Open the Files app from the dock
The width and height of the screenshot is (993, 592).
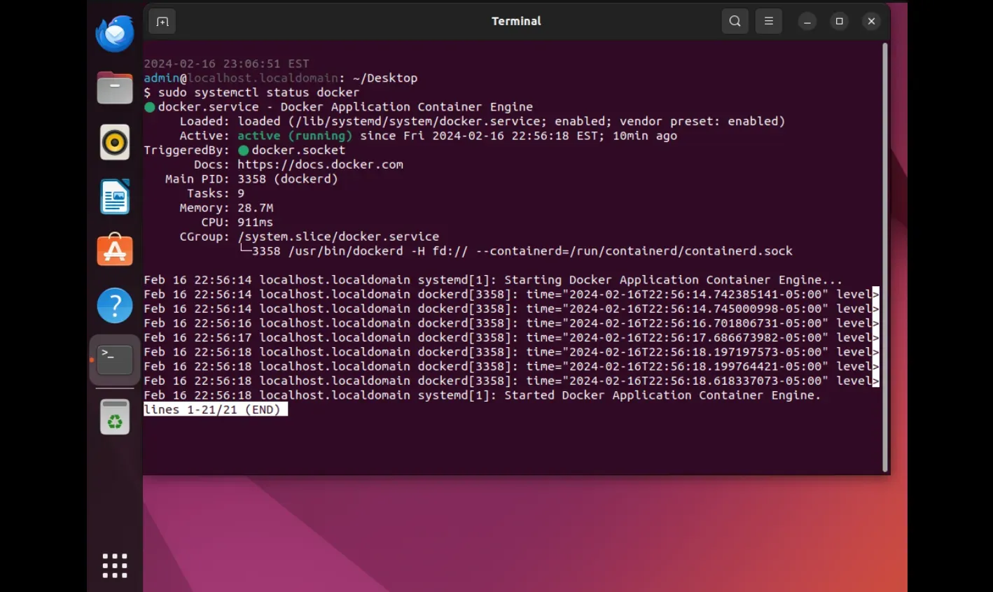[x=114, y=87]
